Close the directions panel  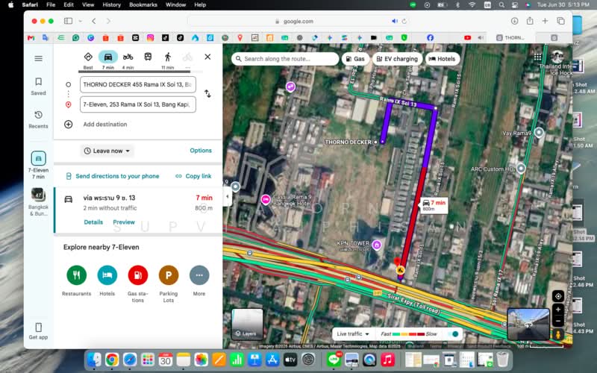[207, 57]
